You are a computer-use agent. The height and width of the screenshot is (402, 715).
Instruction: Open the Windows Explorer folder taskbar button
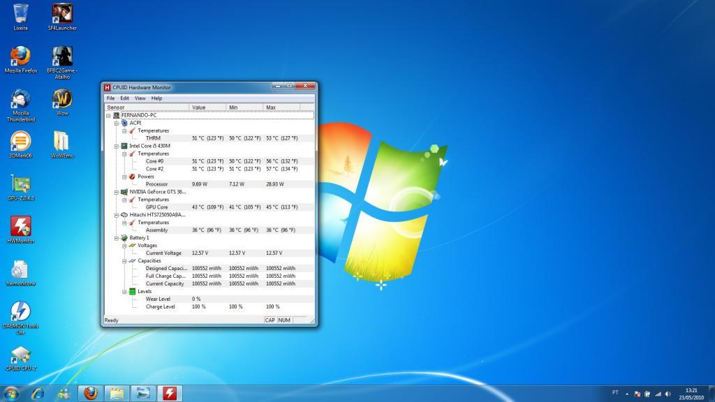pos(117,394)
